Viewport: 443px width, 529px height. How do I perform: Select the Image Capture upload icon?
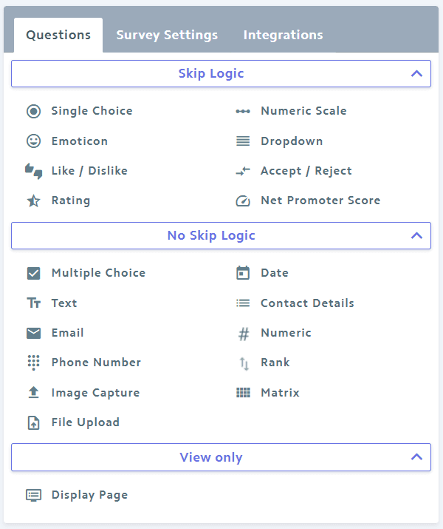click(x=34, y=392)
